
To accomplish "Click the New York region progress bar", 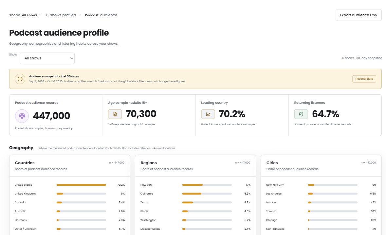I will pyautogui.click(x=207, y=185).
